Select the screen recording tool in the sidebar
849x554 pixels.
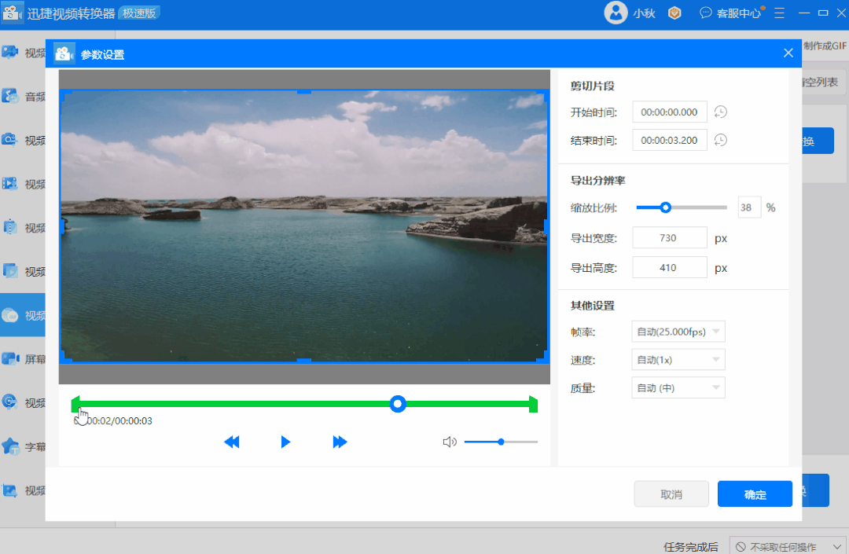pos(24,359)
